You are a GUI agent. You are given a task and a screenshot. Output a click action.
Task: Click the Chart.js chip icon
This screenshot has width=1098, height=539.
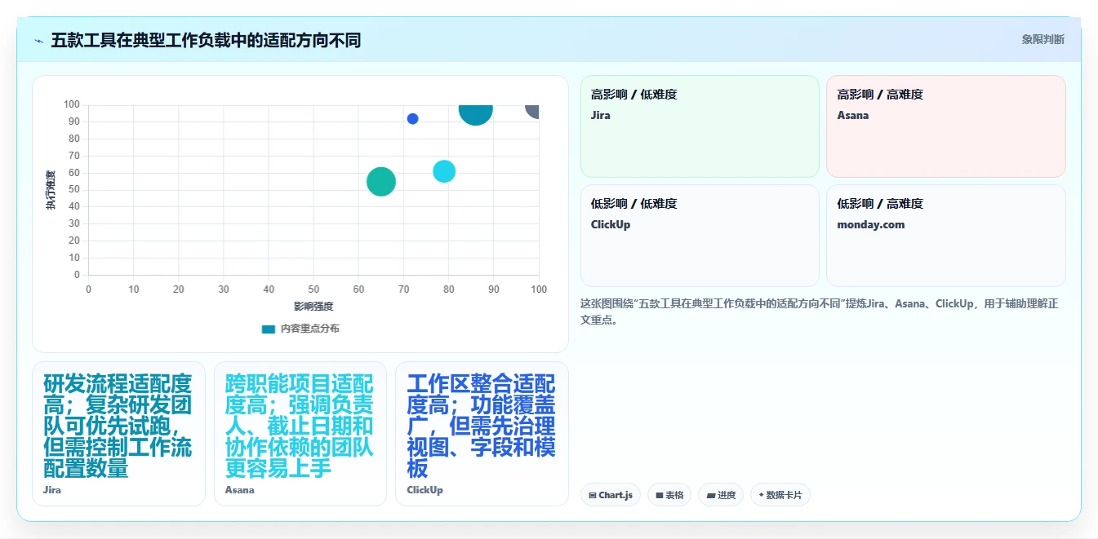pyautogui.click(x=593, y=495)
